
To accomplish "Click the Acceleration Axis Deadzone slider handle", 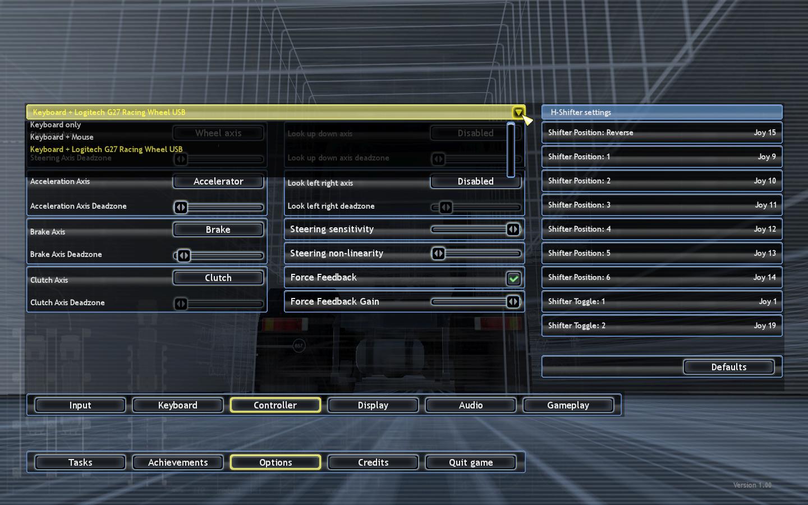I will point(181,207).
